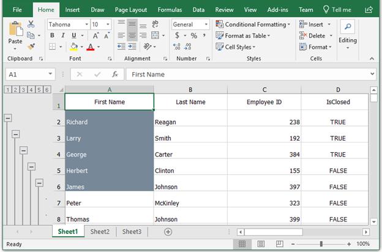Click the Name Box showing A1
The height and width of the screenshot is (252, 382).
point(24,74)
